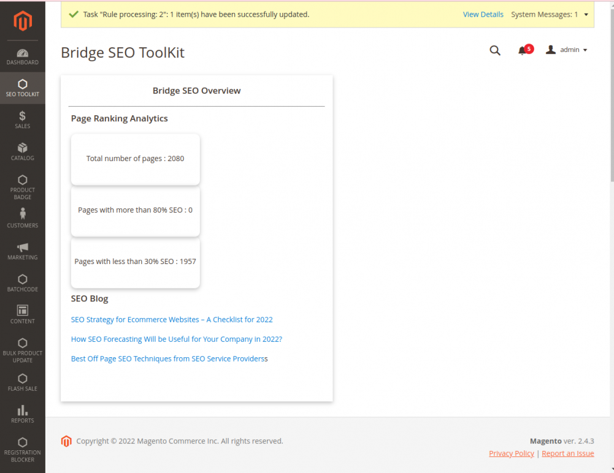Click the Marketing megaphone icon
614x473 pixels.
(23, 249)
